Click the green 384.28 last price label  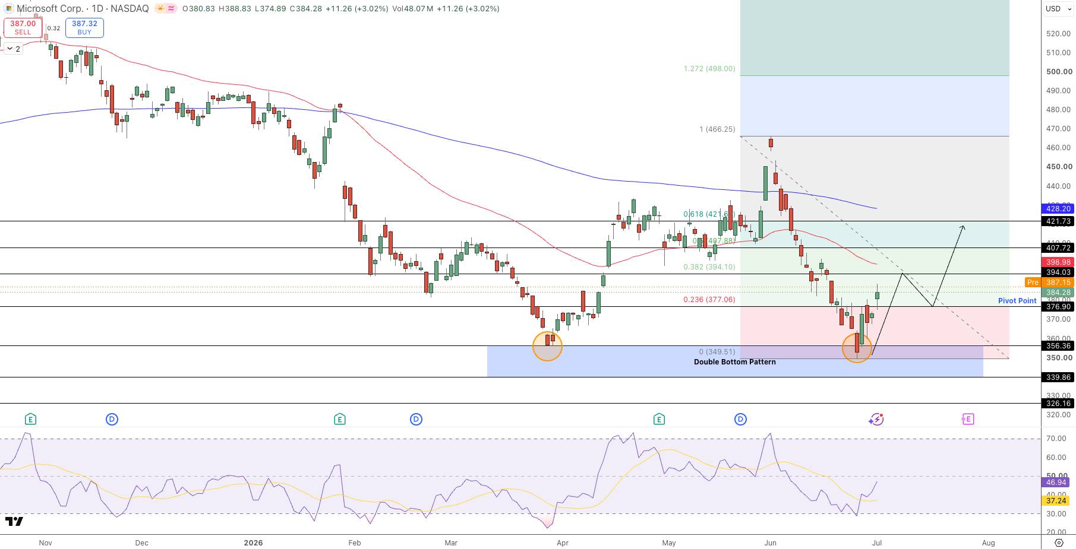pyautogui.click(x=1058, y=293)
